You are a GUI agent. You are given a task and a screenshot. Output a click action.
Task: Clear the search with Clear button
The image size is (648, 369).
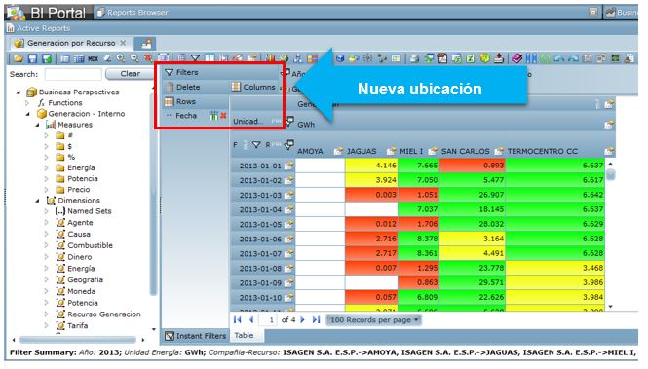click(130, 74)
